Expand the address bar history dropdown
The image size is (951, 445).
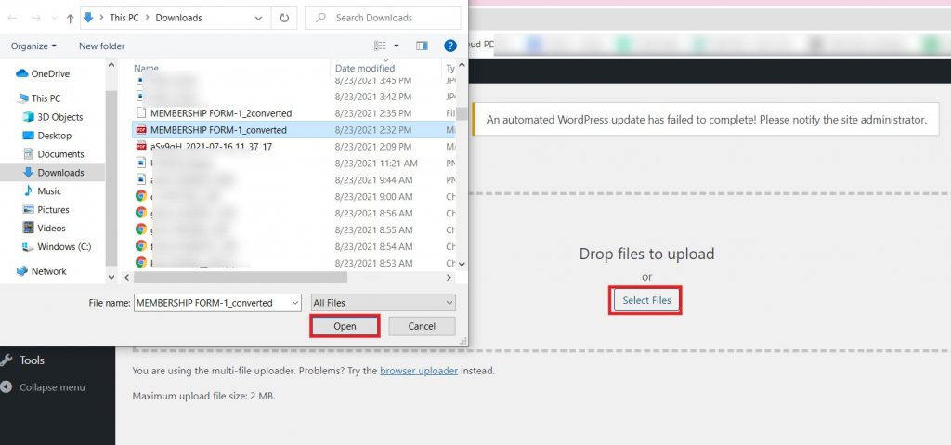coord(259,19)
